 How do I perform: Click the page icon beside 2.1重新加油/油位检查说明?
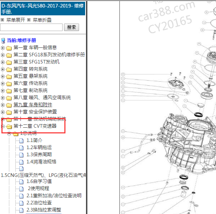click(x=21, y=196)
